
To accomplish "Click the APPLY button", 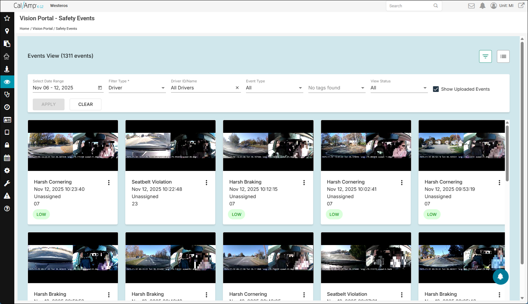I will [x=49, y=104].
